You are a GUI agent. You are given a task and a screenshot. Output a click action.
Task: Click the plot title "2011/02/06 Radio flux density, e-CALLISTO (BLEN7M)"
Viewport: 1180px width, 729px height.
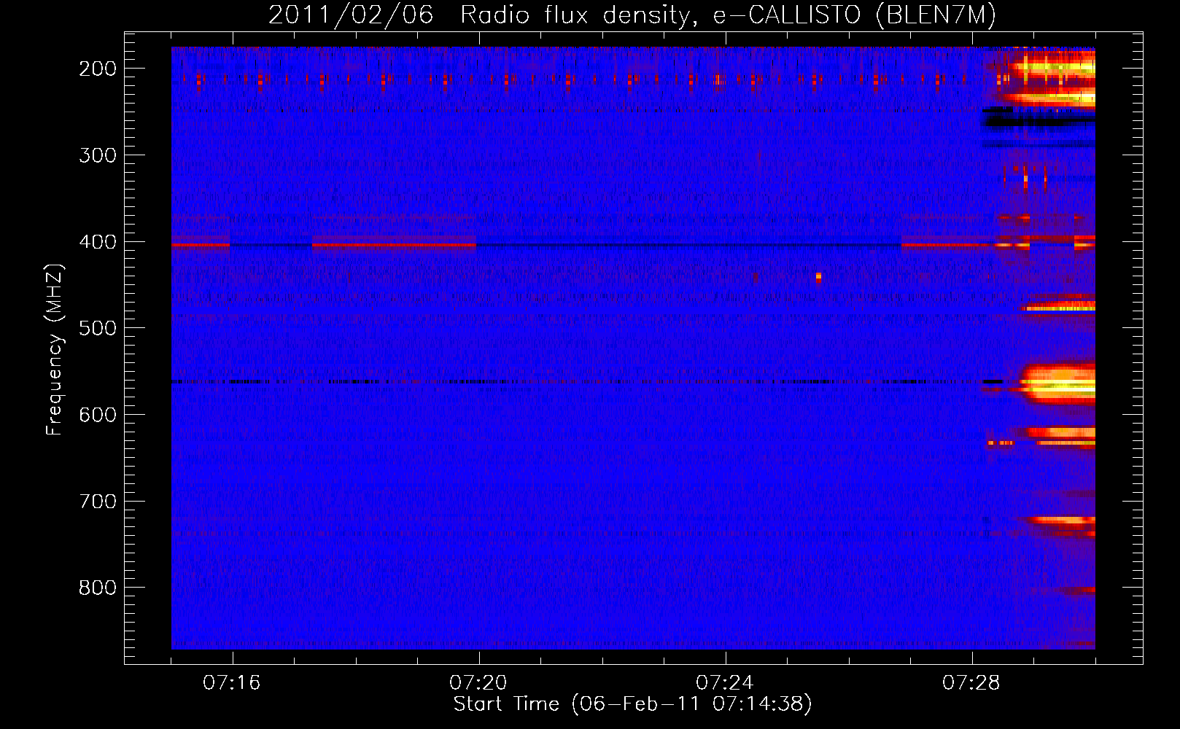(632, 15)
